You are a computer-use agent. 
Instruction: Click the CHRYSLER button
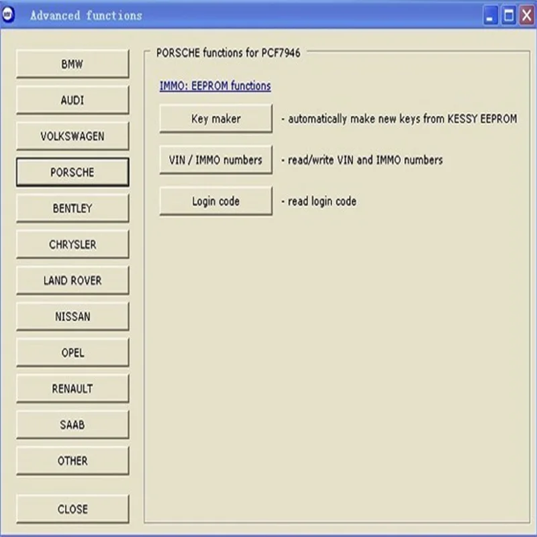pos(72,244)
